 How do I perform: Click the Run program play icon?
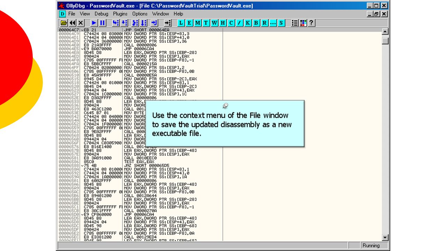(94, 23)
